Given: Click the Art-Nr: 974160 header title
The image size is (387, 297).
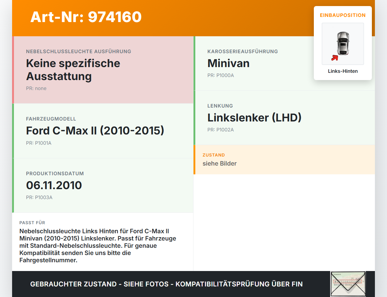Looking at the screenshot, I should (86, 17).
